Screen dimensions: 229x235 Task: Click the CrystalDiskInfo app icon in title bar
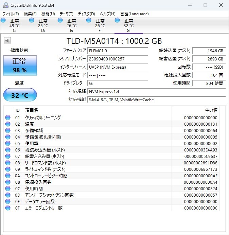[6, 5]
